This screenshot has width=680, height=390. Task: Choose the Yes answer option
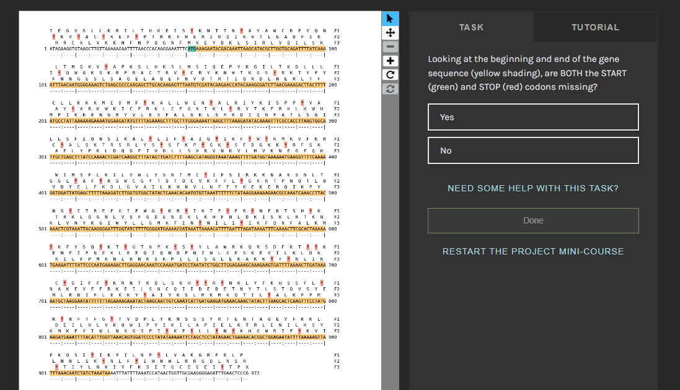[x=533, y=117]
